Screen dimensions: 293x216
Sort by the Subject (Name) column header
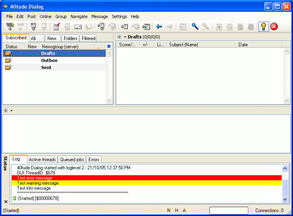click(x=201, y=45)
